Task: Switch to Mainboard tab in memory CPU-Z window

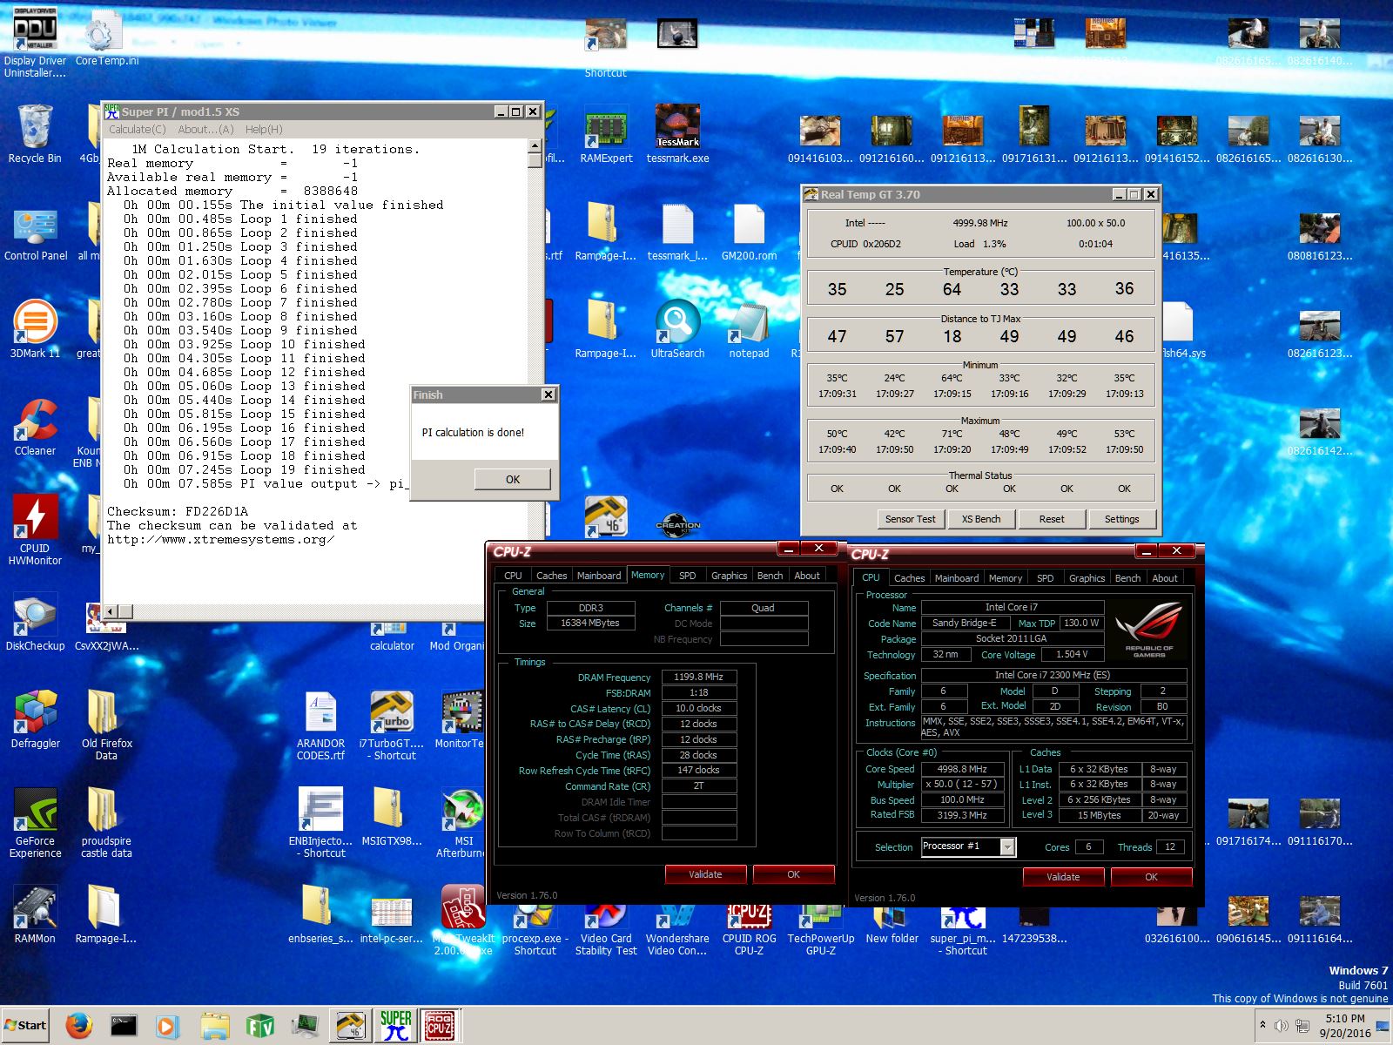Action: (x=599, y=576)
